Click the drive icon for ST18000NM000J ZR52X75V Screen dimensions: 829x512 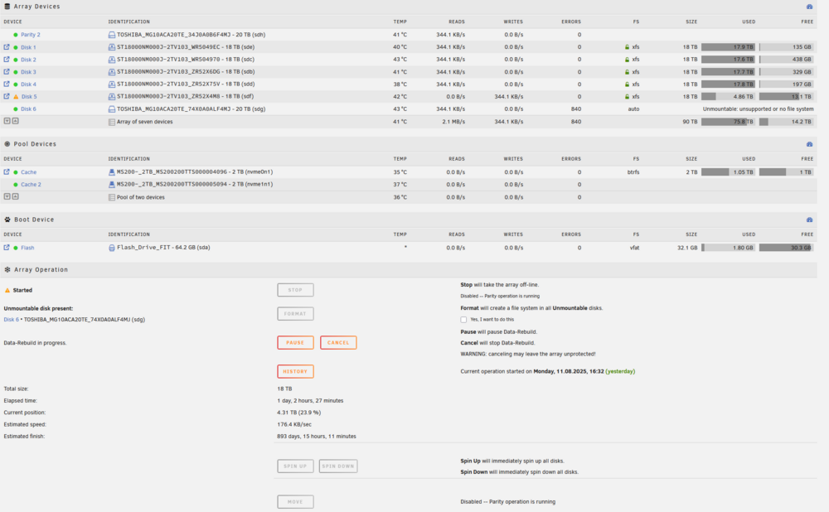[112, 85]
